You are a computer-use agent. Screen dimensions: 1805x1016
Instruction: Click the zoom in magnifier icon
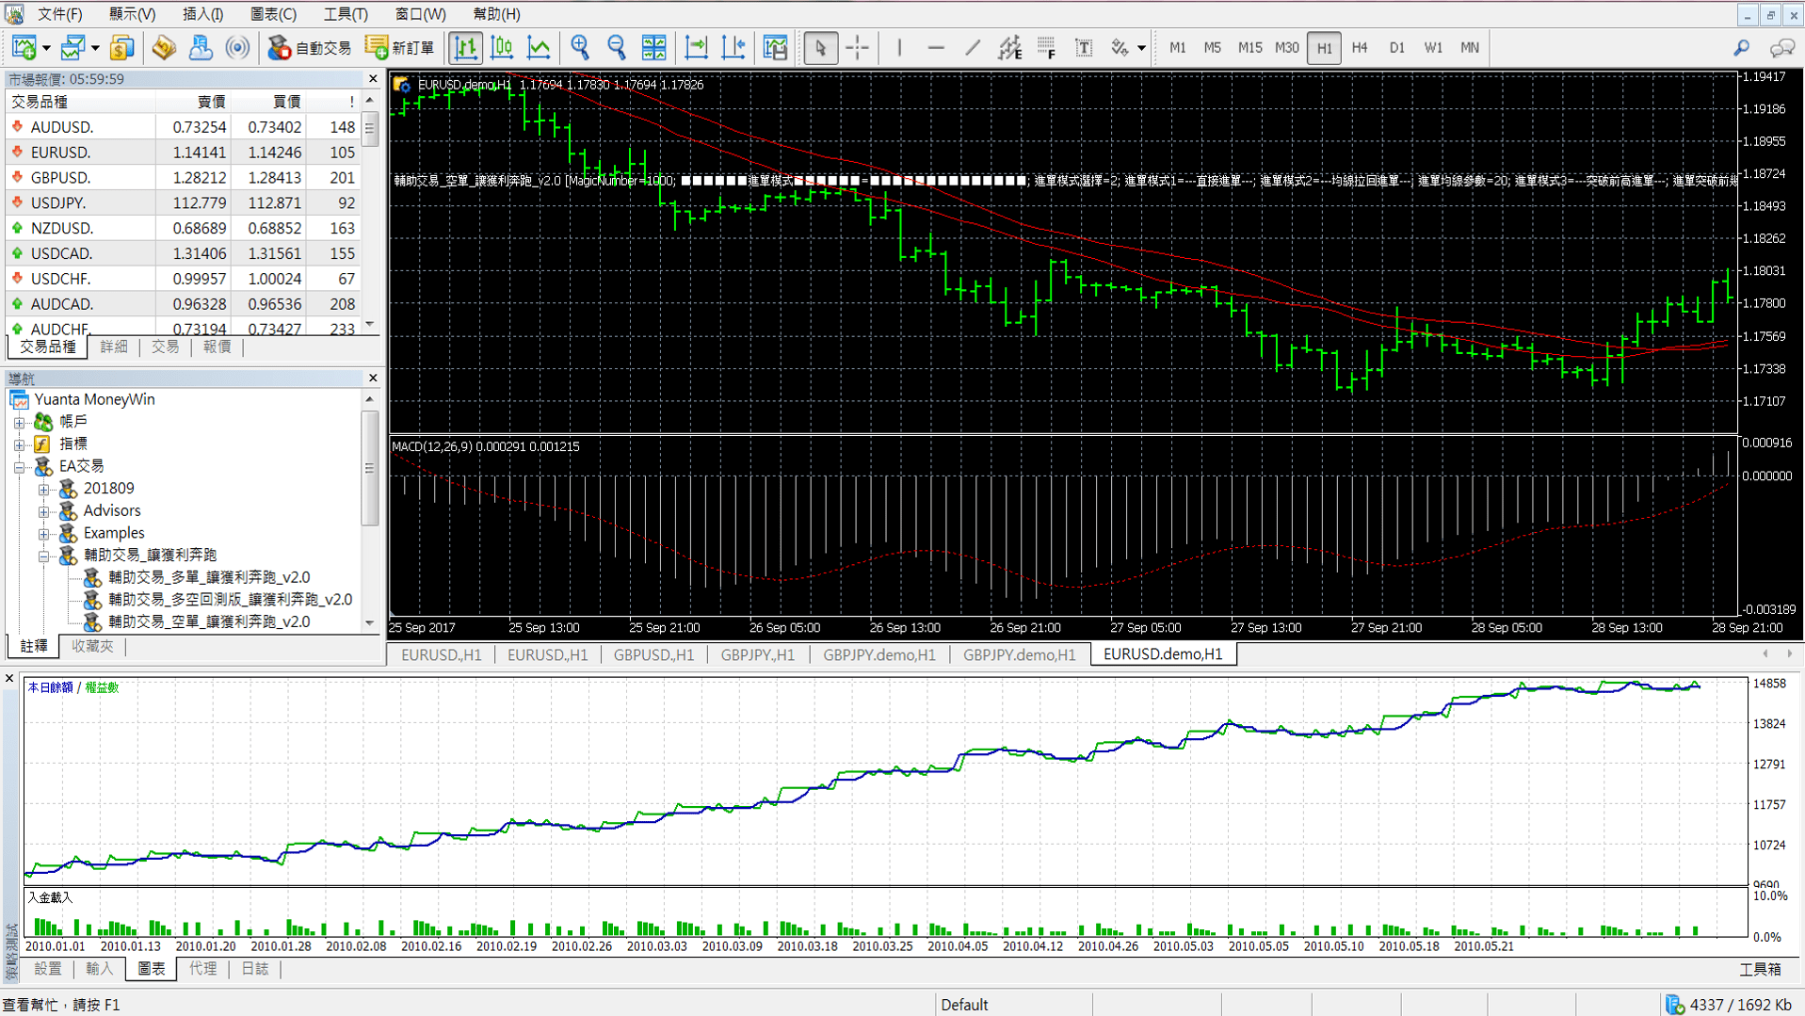[x=580, y=48]
